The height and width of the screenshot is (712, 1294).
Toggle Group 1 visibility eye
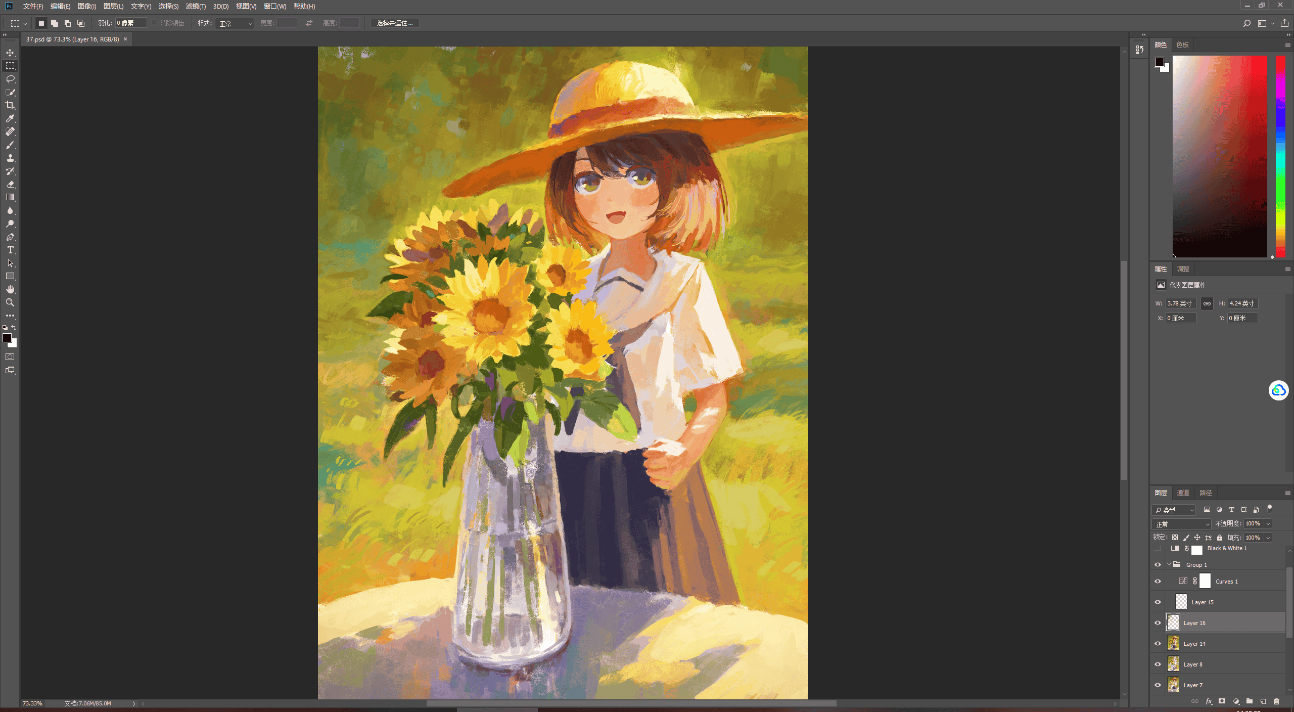(x=1158, y=565)
